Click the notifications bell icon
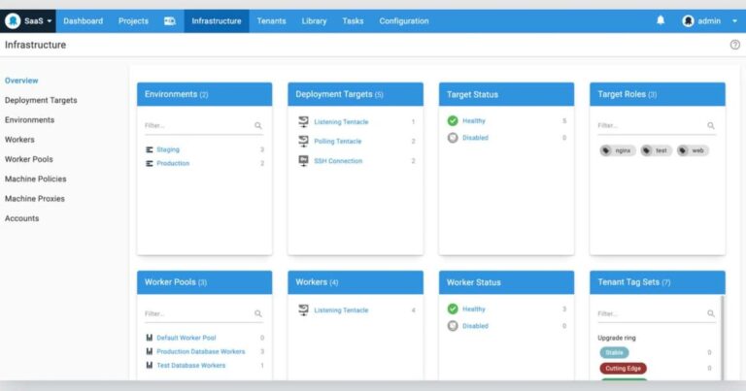This screenshot has width=746, height=391. tap(661, 20)
